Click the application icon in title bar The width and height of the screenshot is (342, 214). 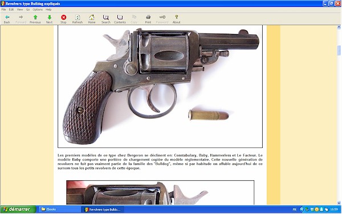(3, 3)
